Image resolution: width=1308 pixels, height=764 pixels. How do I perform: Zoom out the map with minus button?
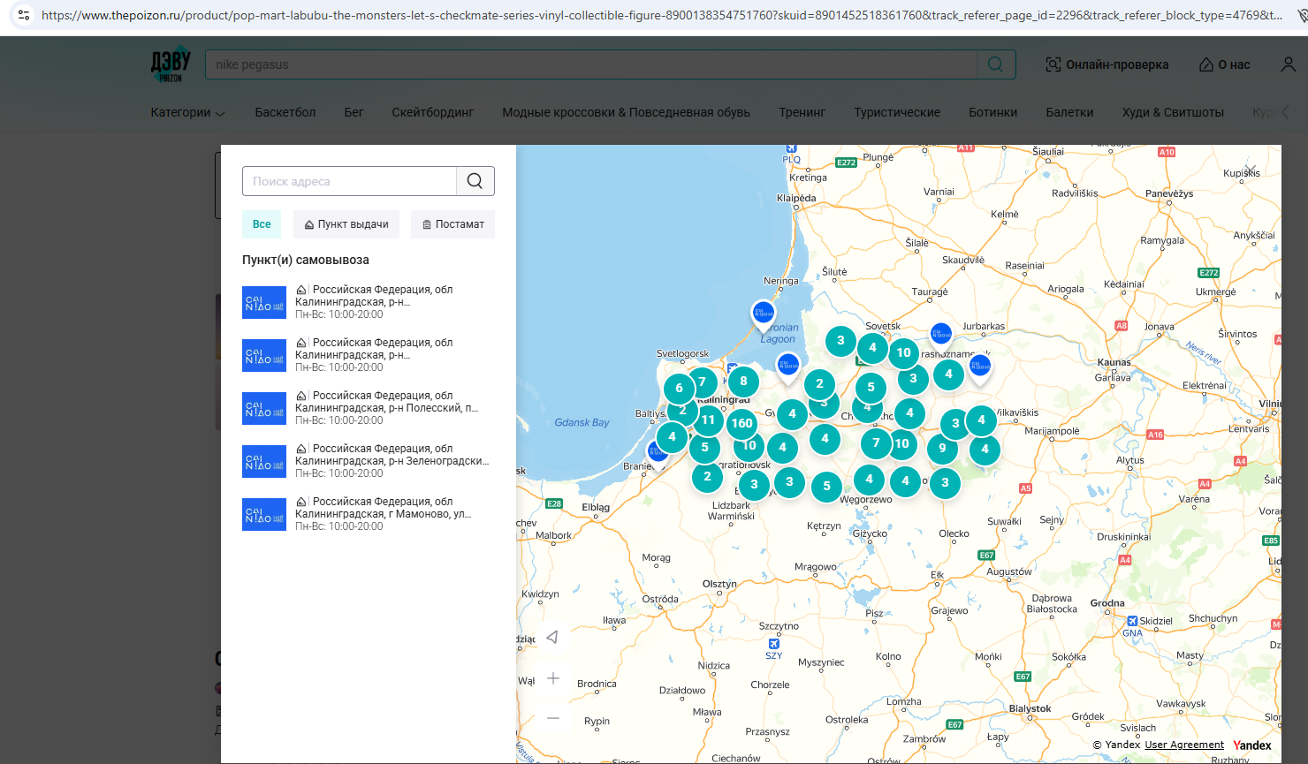(553, 718)
